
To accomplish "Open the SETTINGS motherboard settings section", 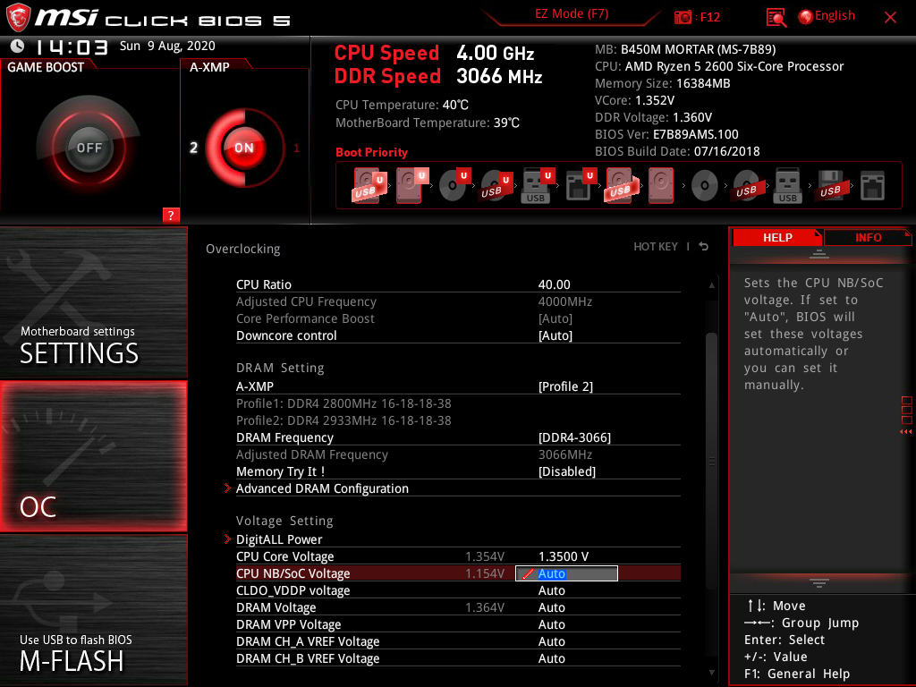I will (x=93, y=302).
